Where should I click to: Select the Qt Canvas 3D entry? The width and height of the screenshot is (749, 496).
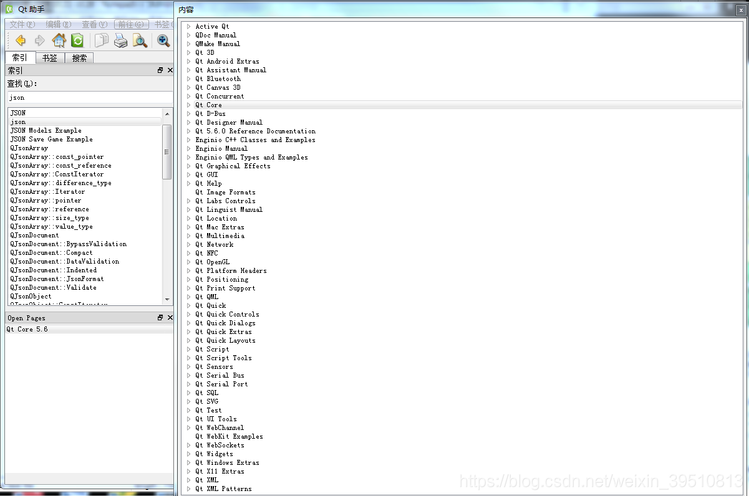218,87
